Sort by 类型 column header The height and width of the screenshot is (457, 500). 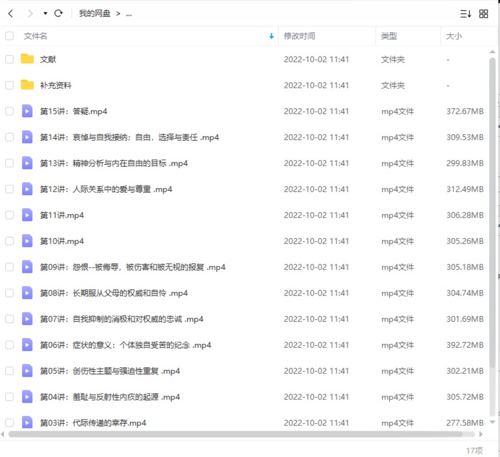coord(389,36)
